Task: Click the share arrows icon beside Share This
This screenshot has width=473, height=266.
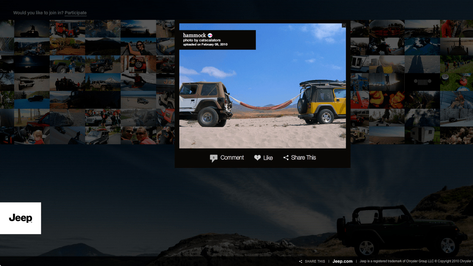Action: tap(286, 157)
